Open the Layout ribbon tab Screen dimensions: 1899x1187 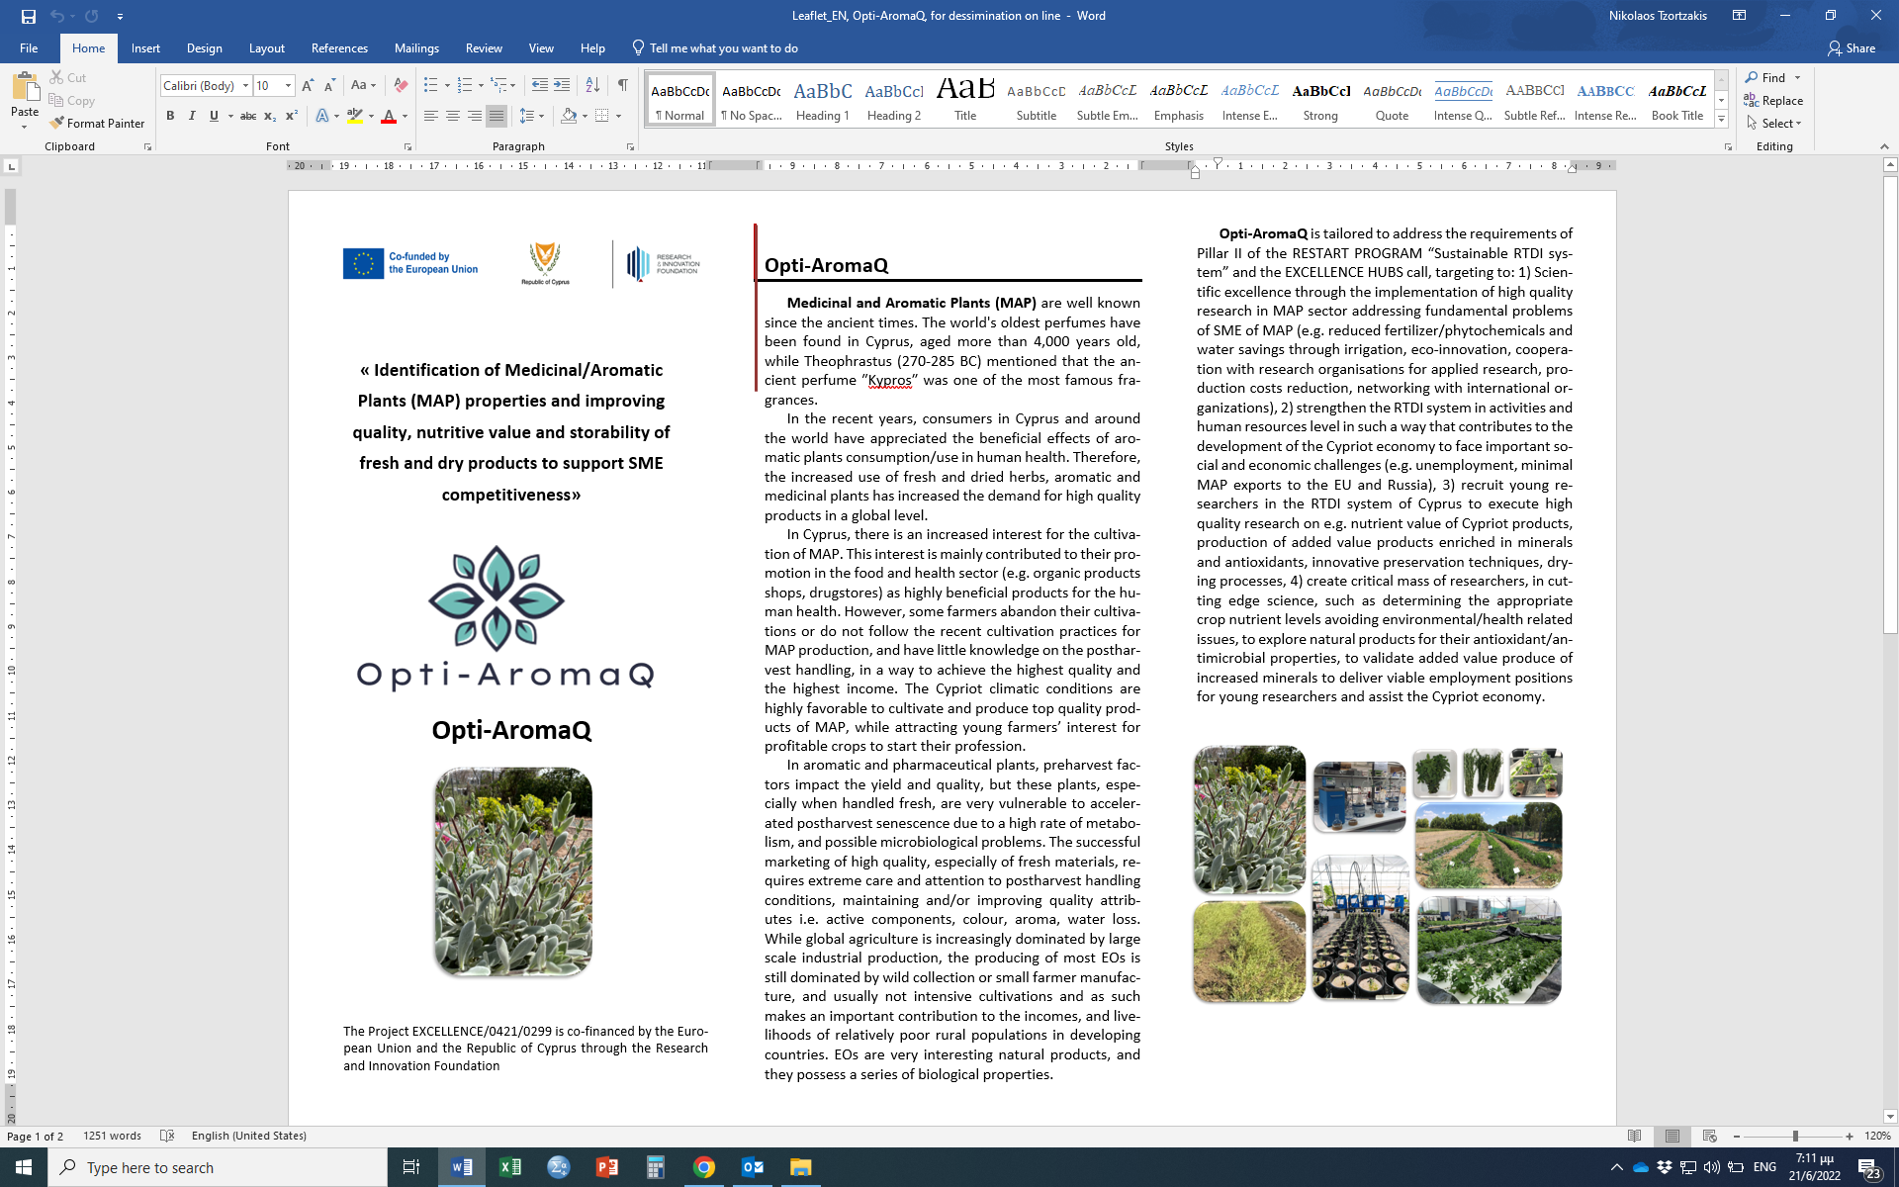266,47
